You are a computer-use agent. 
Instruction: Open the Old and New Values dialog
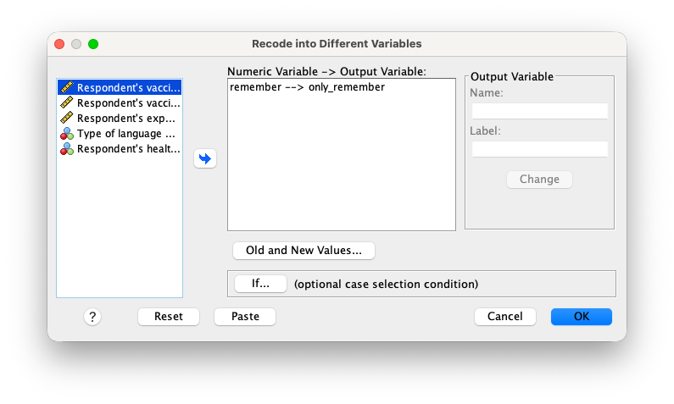[304, 251]
